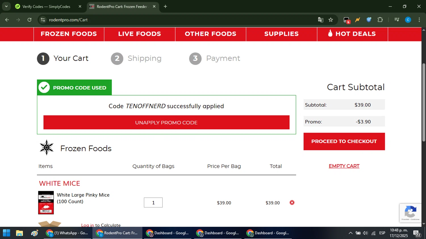Click Unapply Promo Code button

(166, 122)
